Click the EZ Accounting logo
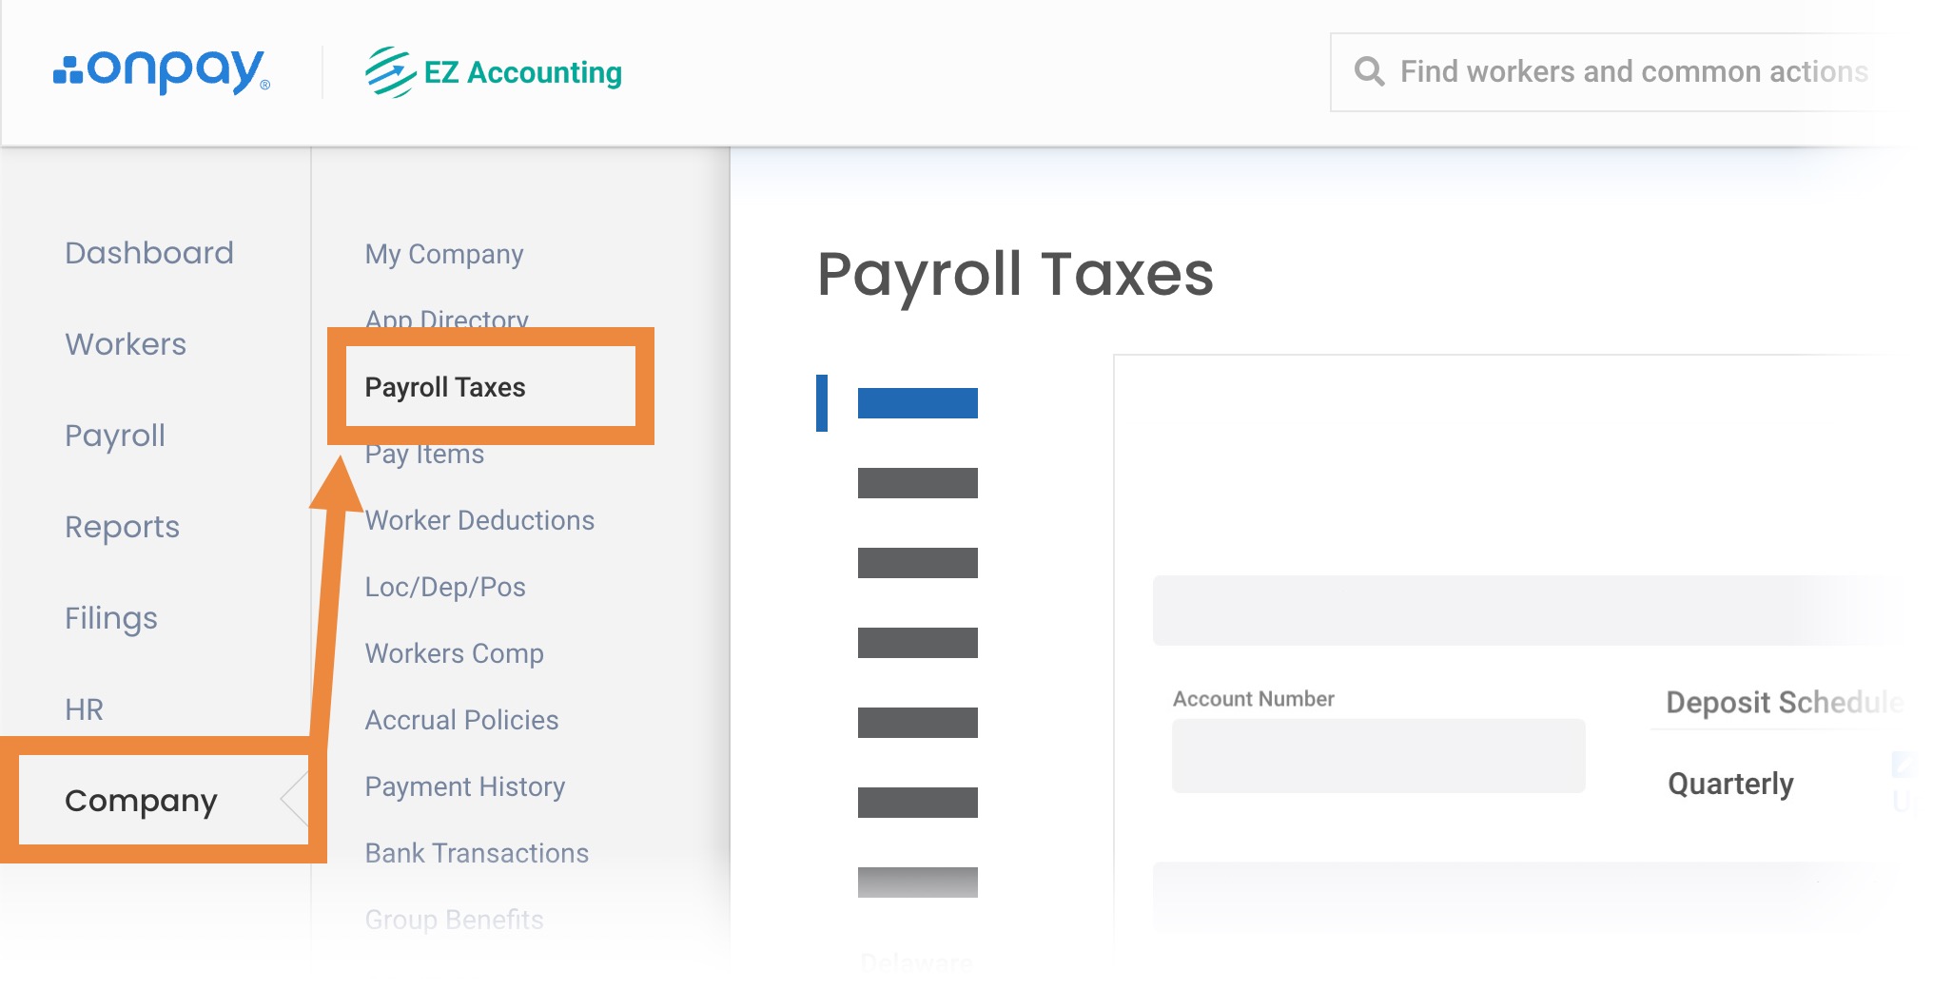Image resolution: width=1933 pixels, height=989 pixels. [494, 72]
